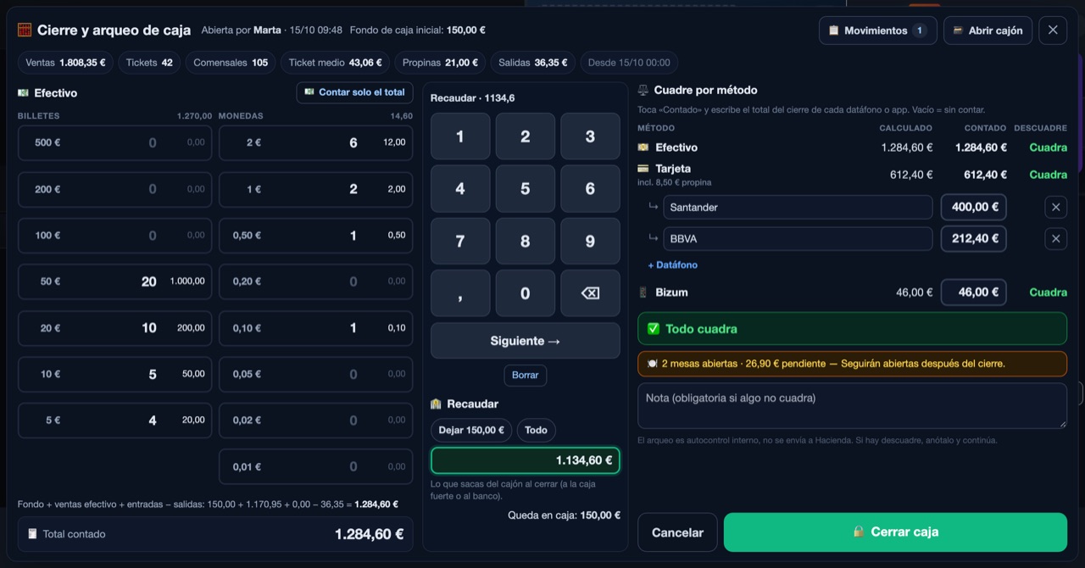Click the Ventas 1.808,35 € chip
This screenshot has width=1085, height=568.
(x=66, y=63)
